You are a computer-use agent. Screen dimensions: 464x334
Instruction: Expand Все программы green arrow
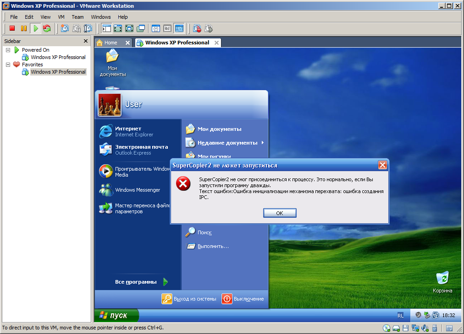tap(166, 282)
